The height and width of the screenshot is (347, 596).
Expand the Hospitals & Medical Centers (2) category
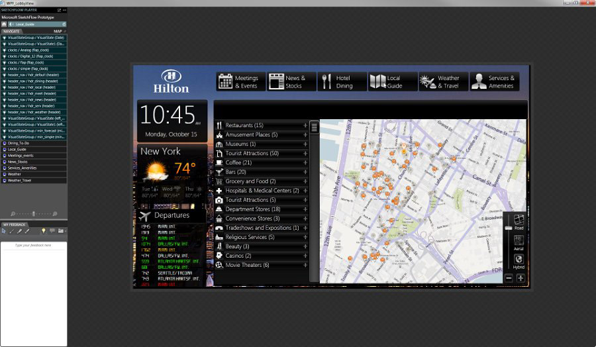[305, 191]
